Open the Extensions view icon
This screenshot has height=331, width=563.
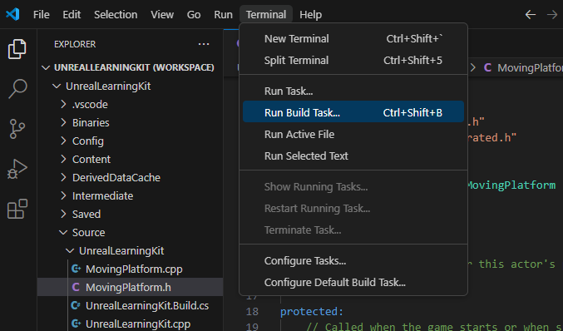17,209
